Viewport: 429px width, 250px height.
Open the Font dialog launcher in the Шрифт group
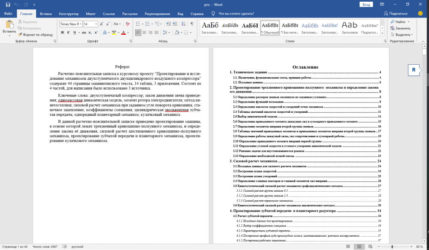click(x=130, y=41)
